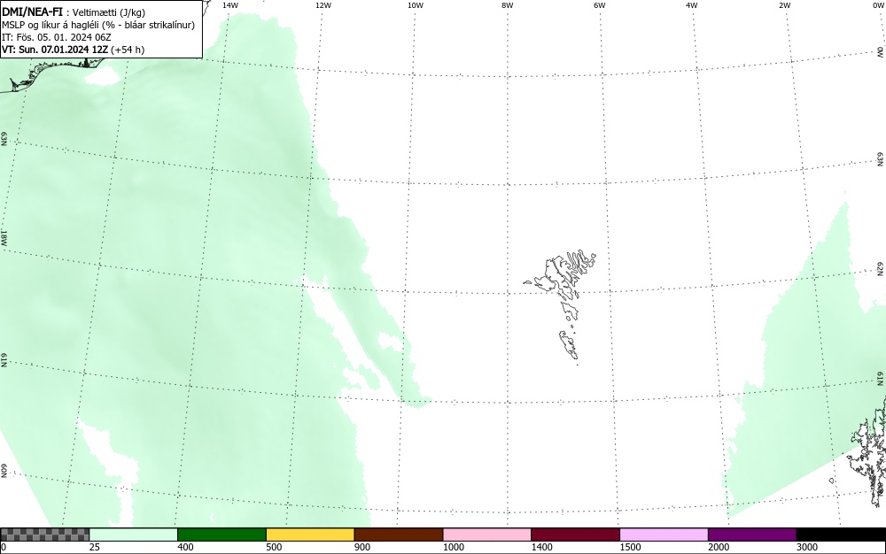
Task: Click the 'VT: Sun. 07.01.2024 12Z' line
Action: [x=73, y=50]
